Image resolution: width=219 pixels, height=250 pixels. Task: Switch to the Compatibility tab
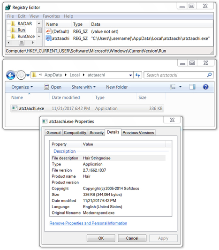click(75, 133)
